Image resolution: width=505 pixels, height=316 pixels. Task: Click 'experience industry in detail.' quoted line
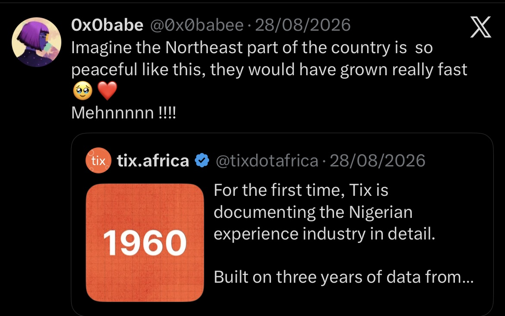pyautogui.click(x=325, y=234)
